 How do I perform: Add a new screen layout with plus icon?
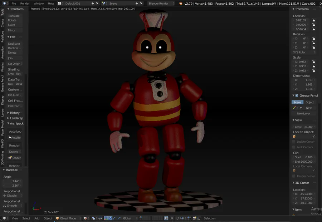[x=93, y=3]
